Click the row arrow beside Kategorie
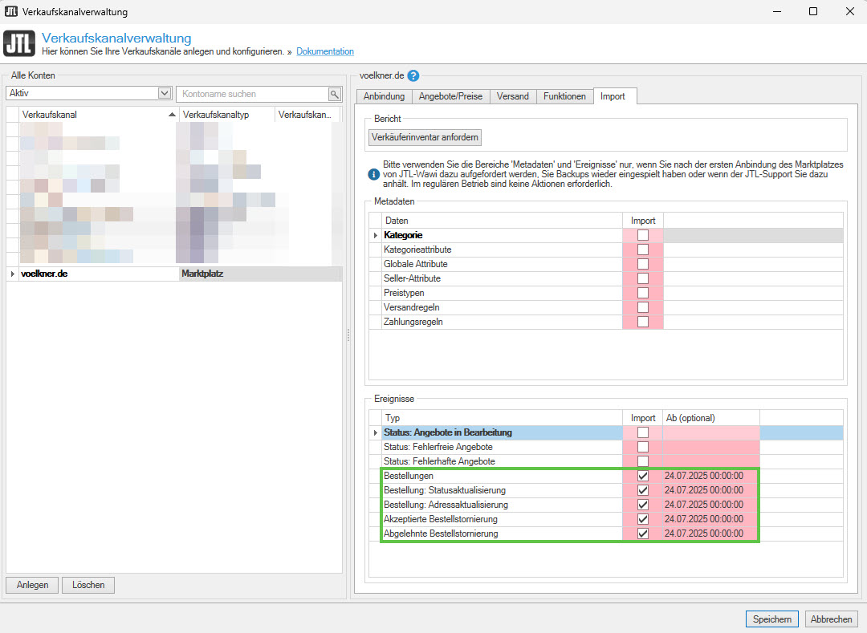This screenshot has width=867, height=633. coord(375,235)
